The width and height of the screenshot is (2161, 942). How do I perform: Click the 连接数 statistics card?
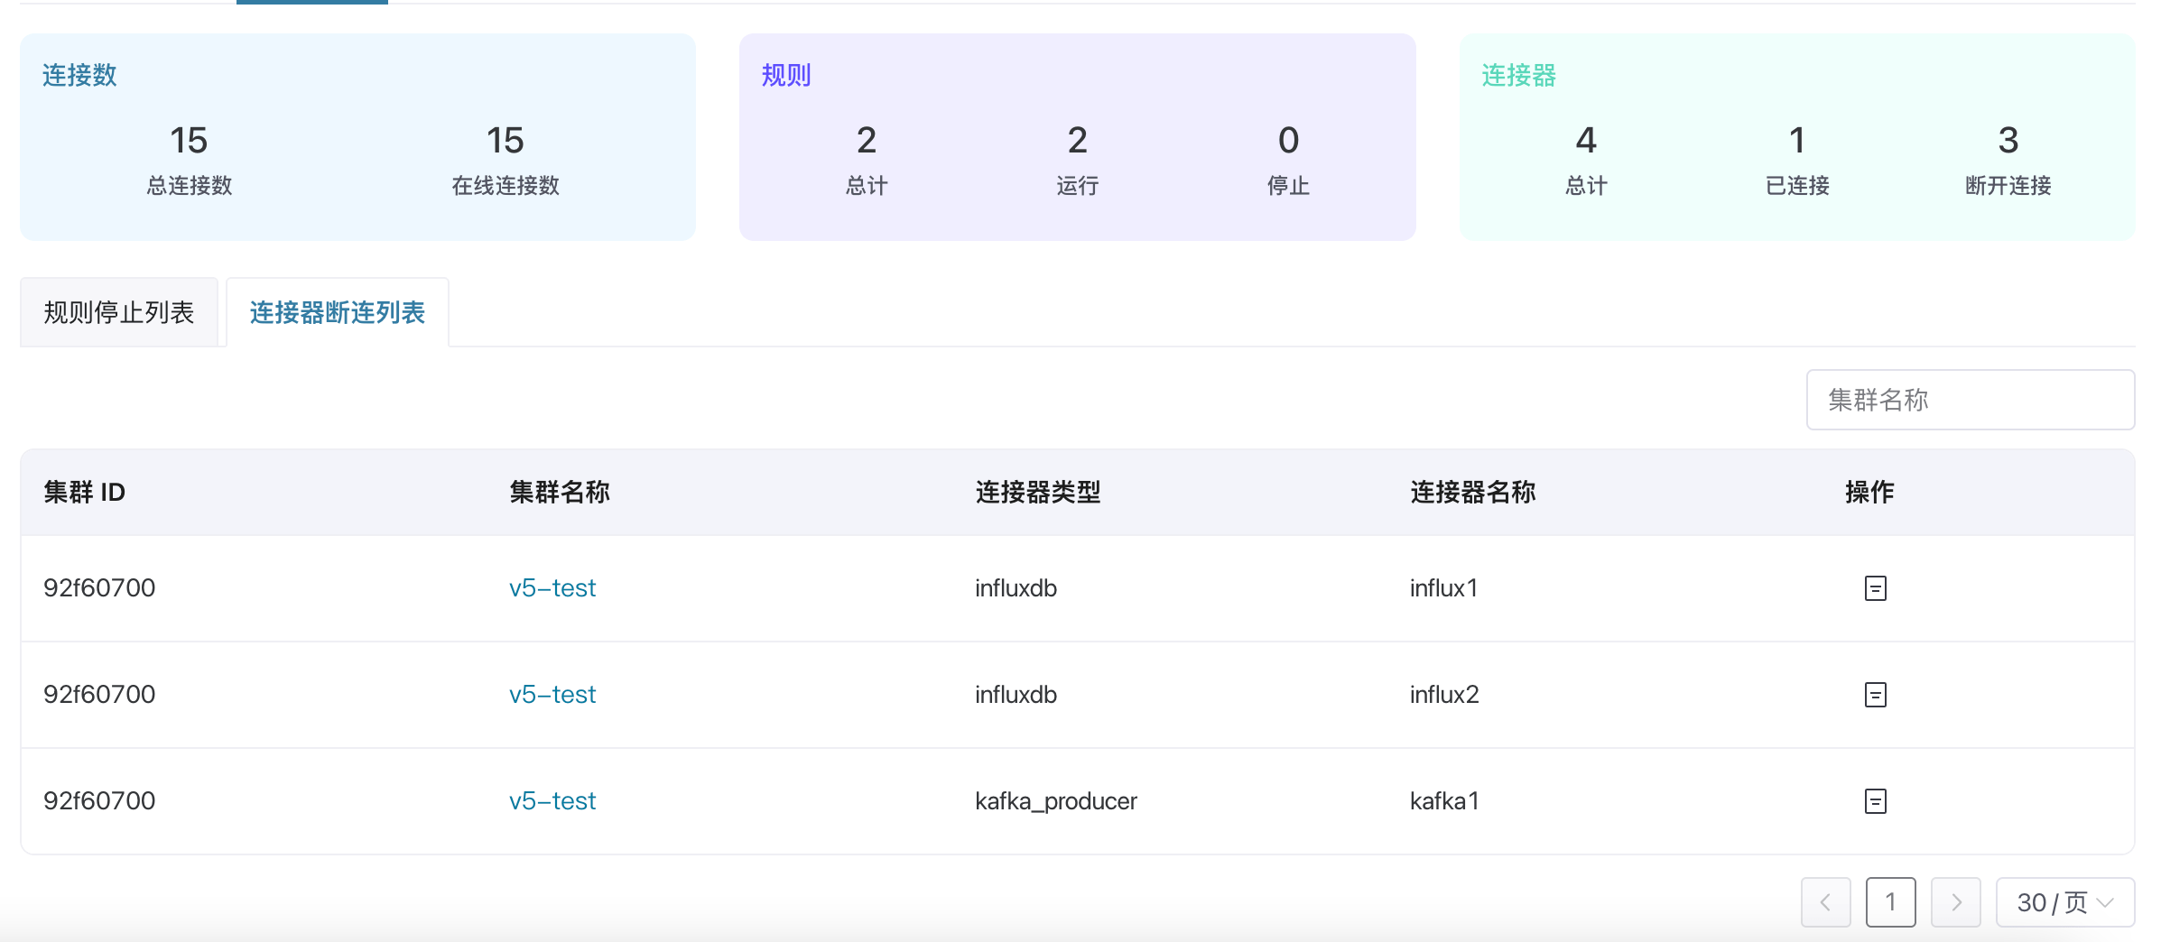(x=358, y=137)
